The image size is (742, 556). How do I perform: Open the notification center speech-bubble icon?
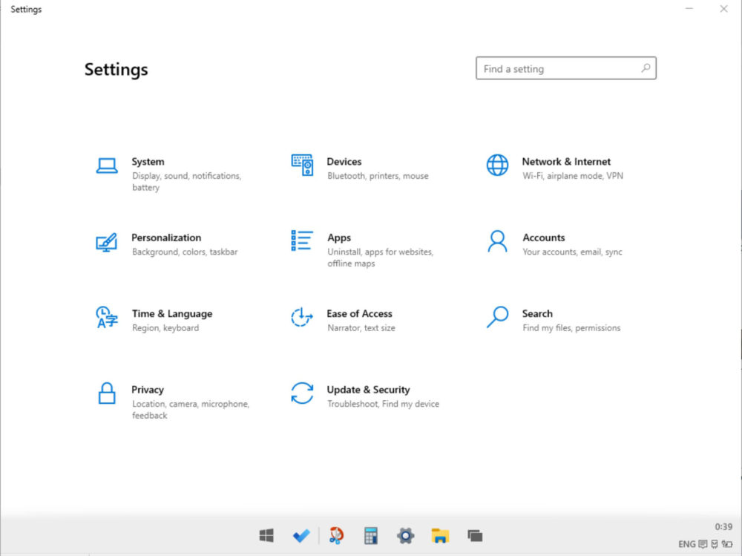pyautogui.click(x=703, y=544)
